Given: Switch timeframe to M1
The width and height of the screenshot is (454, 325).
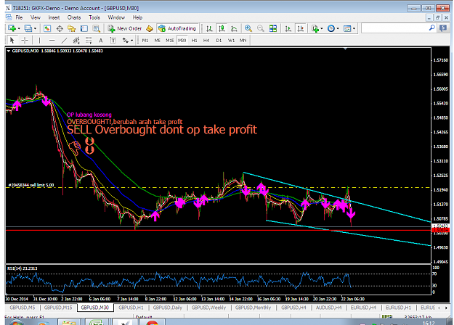Looking at the screenshot, I should click(x=145, y=40).
